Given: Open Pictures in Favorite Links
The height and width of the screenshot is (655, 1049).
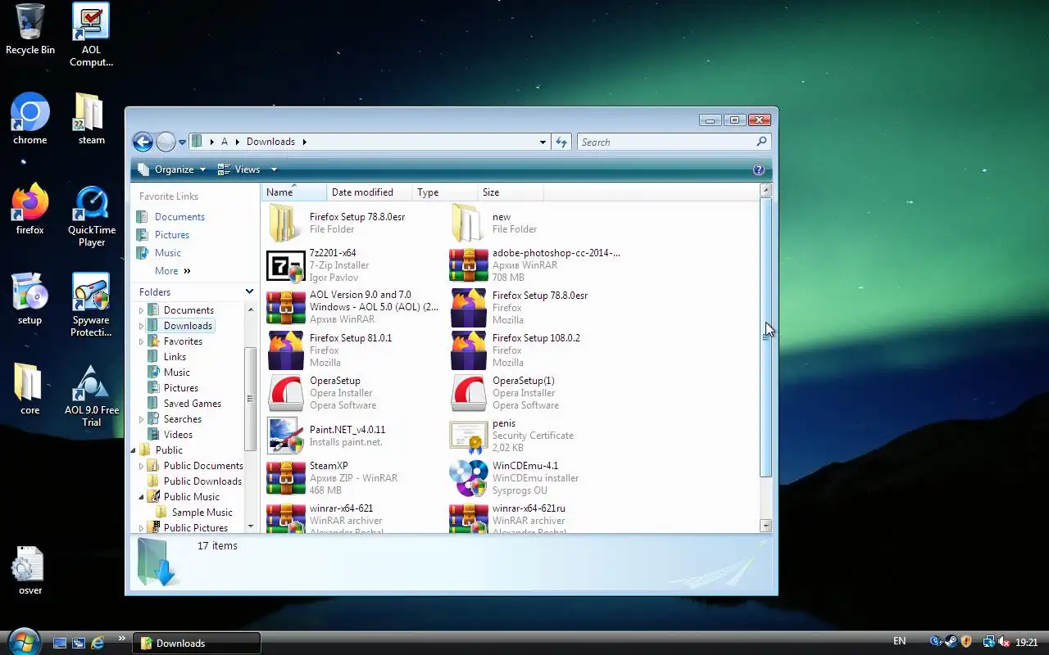Looking at the screenshot, I should [x=172, y=235].
